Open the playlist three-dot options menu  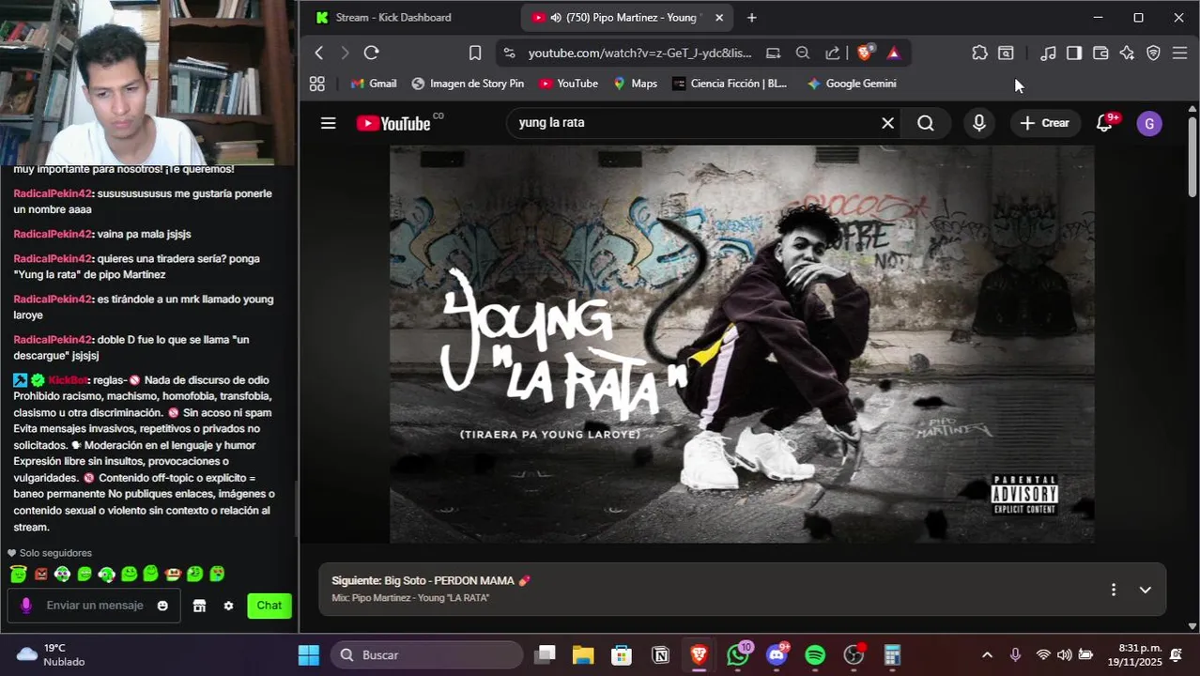click(1114, 590)
